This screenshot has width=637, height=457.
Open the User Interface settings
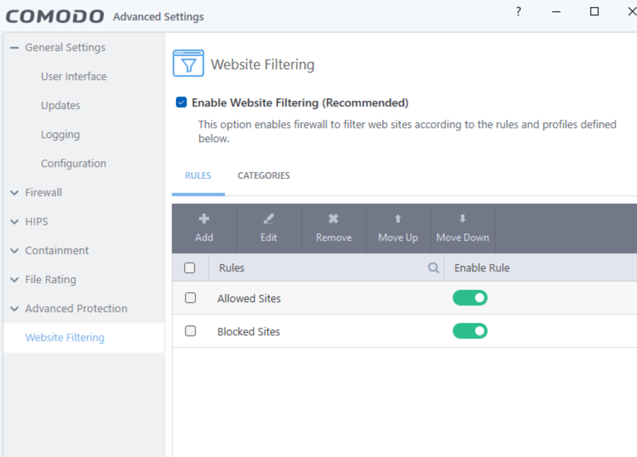(73, 76)
